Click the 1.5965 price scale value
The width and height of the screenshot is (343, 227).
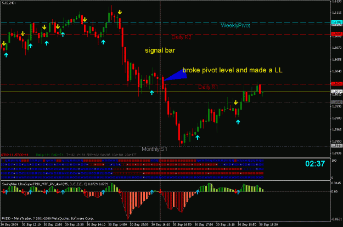[x=336, y=130]
